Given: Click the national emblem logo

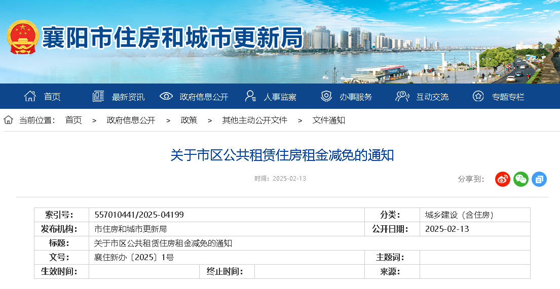Looking at the screenshot, I should click(23, 37).
